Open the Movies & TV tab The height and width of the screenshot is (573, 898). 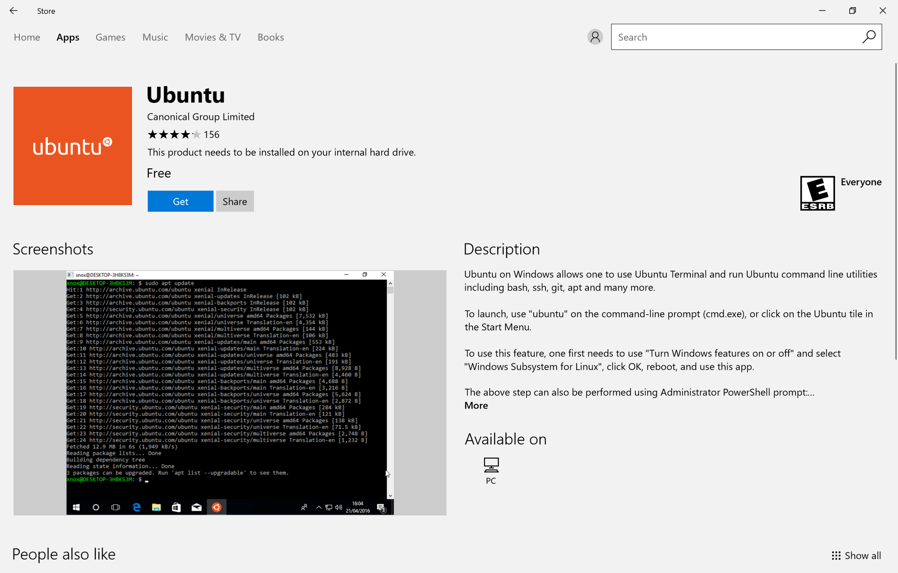point(213,37)
